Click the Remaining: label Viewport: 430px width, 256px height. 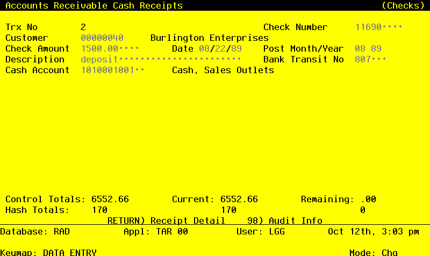327,199
